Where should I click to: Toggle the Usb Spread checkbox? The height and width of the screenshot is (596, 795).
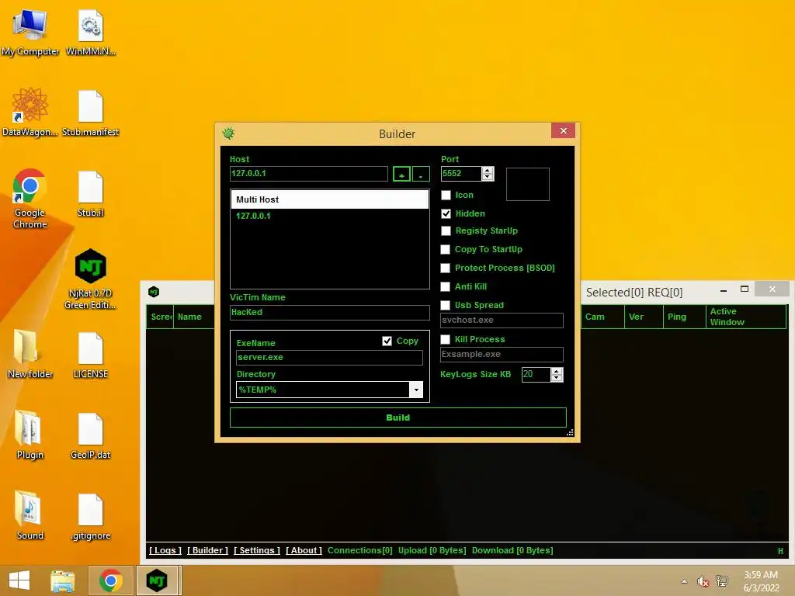[446, 305]
